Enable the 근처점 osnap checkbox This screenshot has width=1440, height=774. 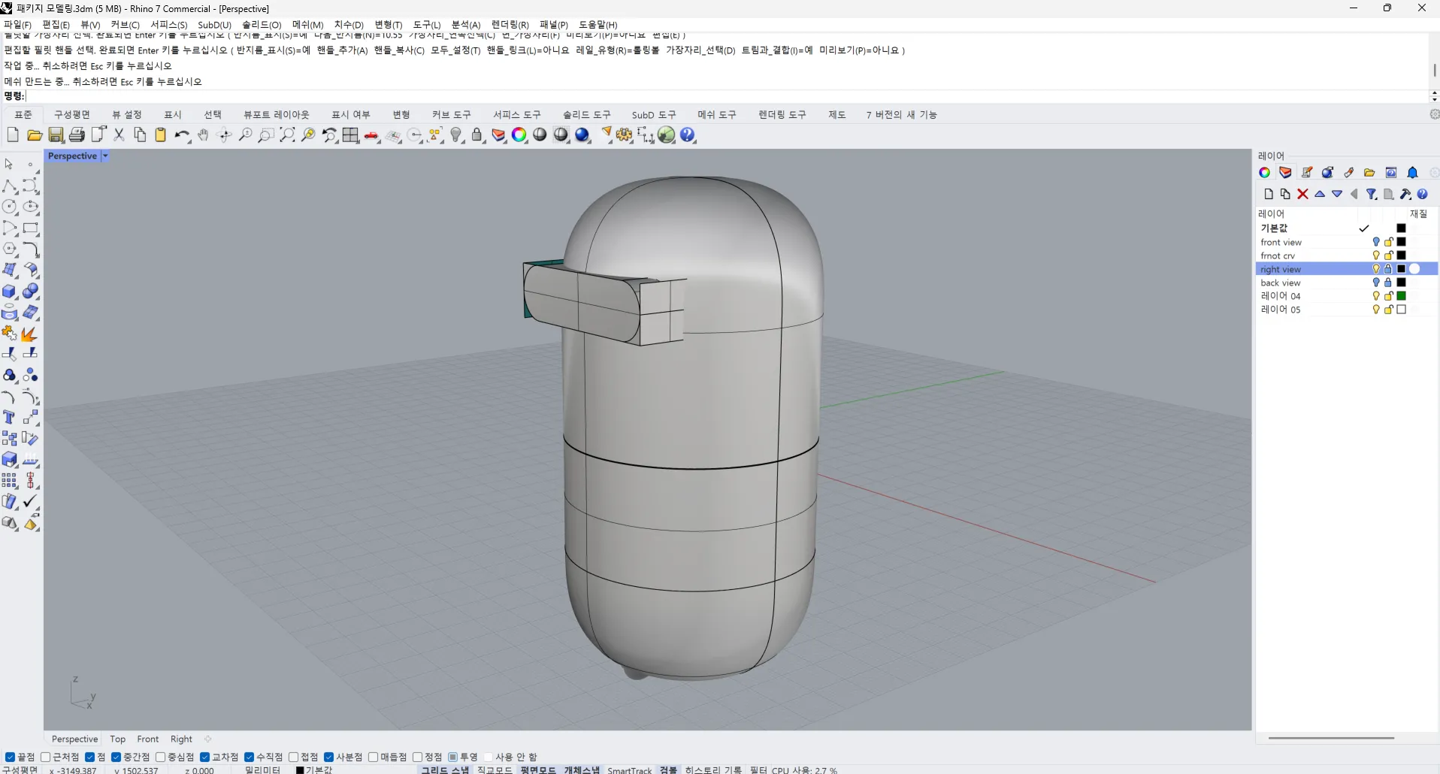[x=46, y=757]
